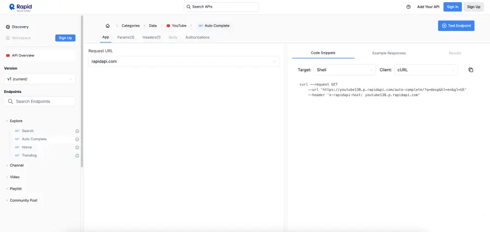This screenshot has height=232, width=490.
Task: Go to Categories in breadcrumb
Action: pyautogui.click(x=131, y=26)
